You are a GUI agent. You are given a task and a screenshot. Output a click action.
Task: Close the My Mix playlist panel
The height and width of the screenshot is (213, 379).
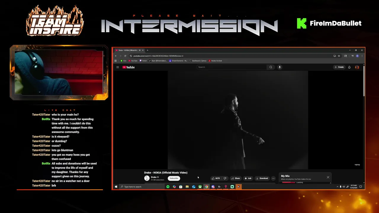(328, 177)
